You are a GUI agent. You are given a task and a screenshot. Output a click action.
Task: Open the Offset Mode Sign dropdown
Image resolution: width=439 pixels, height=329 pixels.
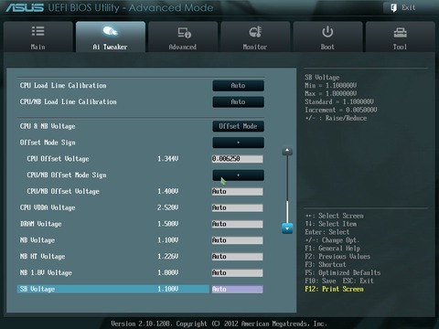(x=238, y=143)
